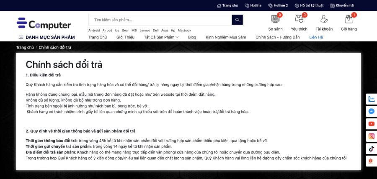This screenshot has width=377, height=179.
Task: Open Shopee floating icon
Action: 372,161
